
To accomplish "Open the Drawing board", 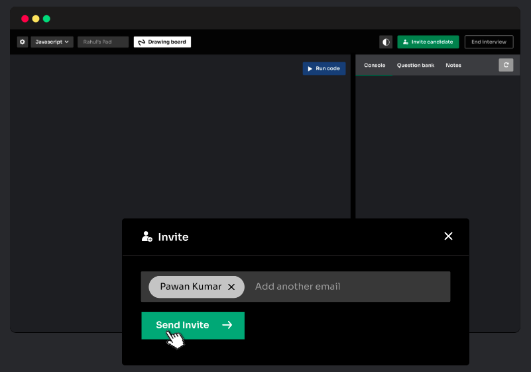I will (162, 42).
